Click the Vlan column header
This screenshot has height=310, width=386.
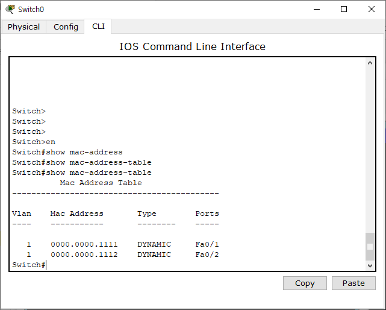click(22, 214)
